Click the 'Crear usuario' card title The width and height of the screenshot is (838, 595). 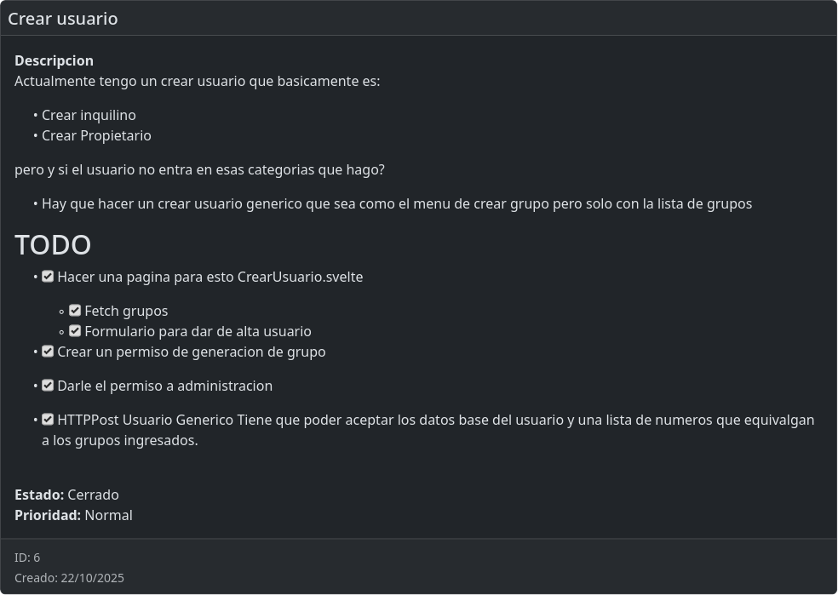pyautogui.click(x=63, y=19)
